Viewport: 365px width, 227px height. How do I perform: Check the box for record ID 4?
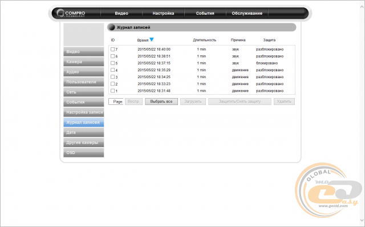[x=113, y=70]
